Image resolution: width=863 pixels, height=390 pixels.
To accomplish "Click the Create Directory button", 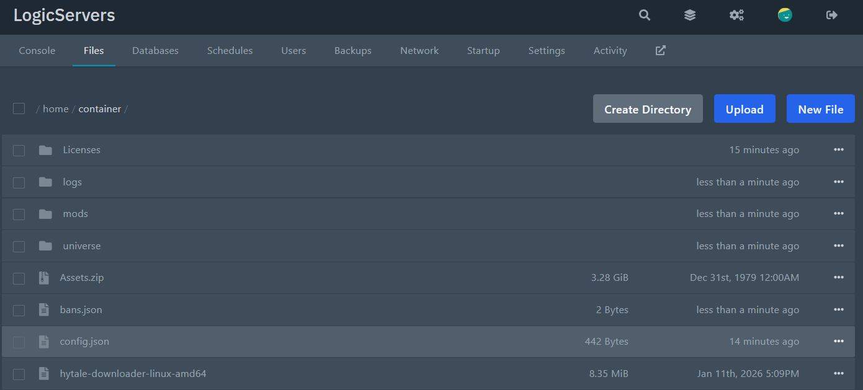I will (648, 109).
